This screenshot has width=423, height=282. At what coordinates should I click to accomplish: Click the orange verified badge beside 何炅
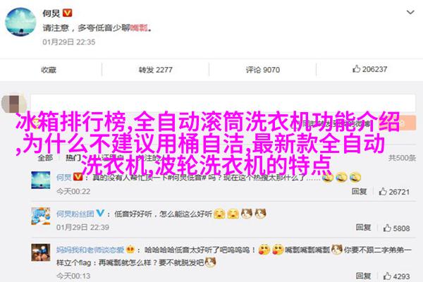click(x=68, y=13)
